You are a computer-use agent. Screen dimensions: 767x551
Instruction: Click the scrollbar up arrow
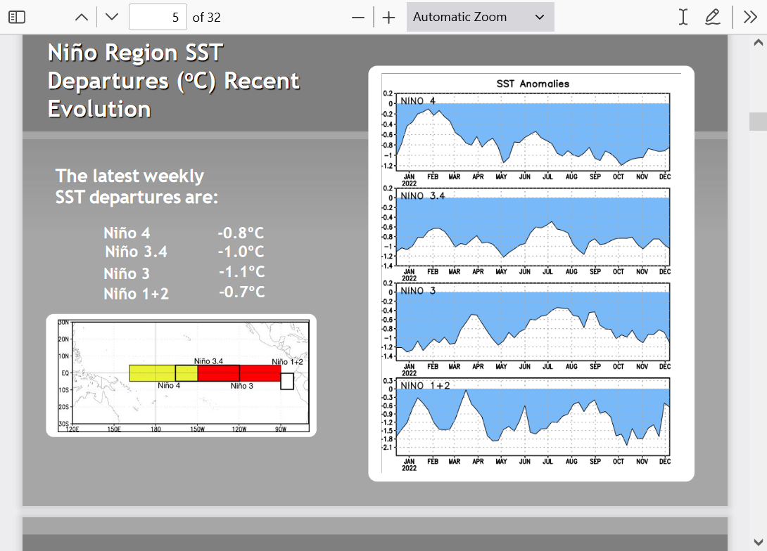point(758,43)
